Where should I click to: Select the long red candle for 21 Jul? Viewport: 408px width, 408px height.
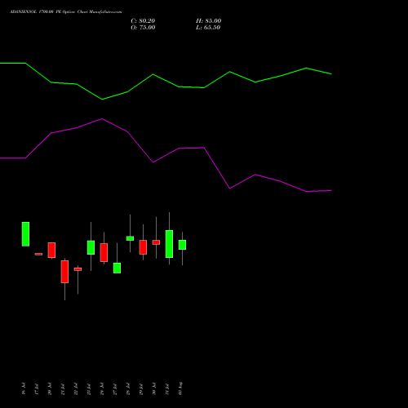[x=64, y=272]
